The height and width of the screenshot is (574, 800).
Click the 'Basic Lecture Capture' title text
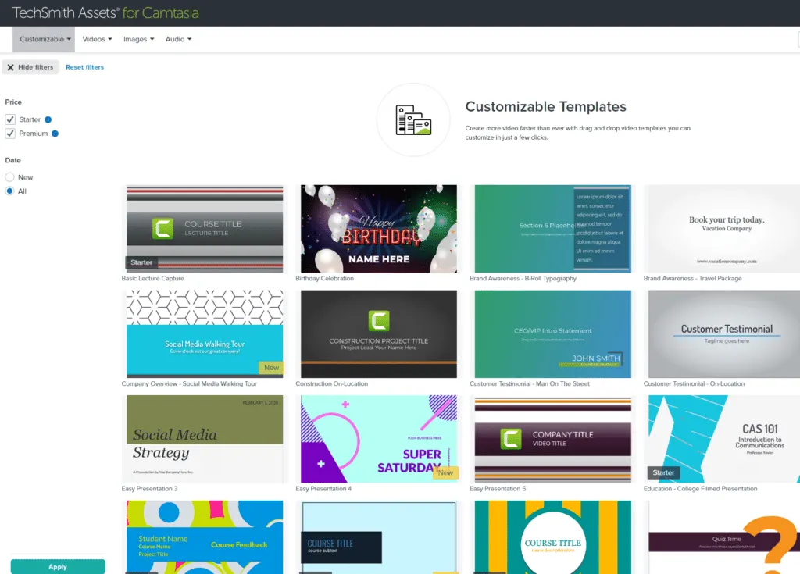tap(152, 279)
